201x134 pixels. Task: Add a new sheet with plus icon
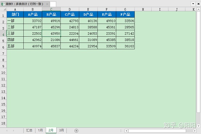76,131
